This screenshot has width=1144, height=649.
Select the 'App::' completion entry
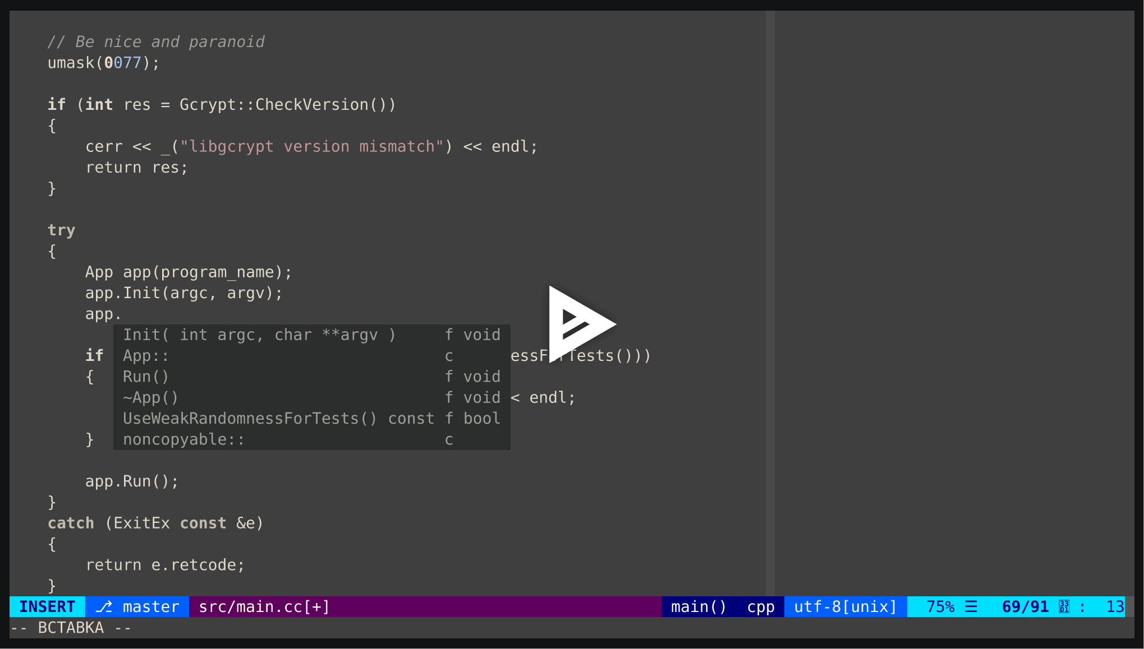(312, 356)
